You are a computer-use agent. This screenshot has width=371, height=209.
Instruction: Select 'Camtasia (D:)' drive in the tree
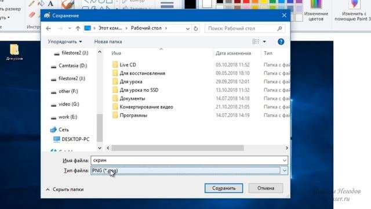pos(72,66)
